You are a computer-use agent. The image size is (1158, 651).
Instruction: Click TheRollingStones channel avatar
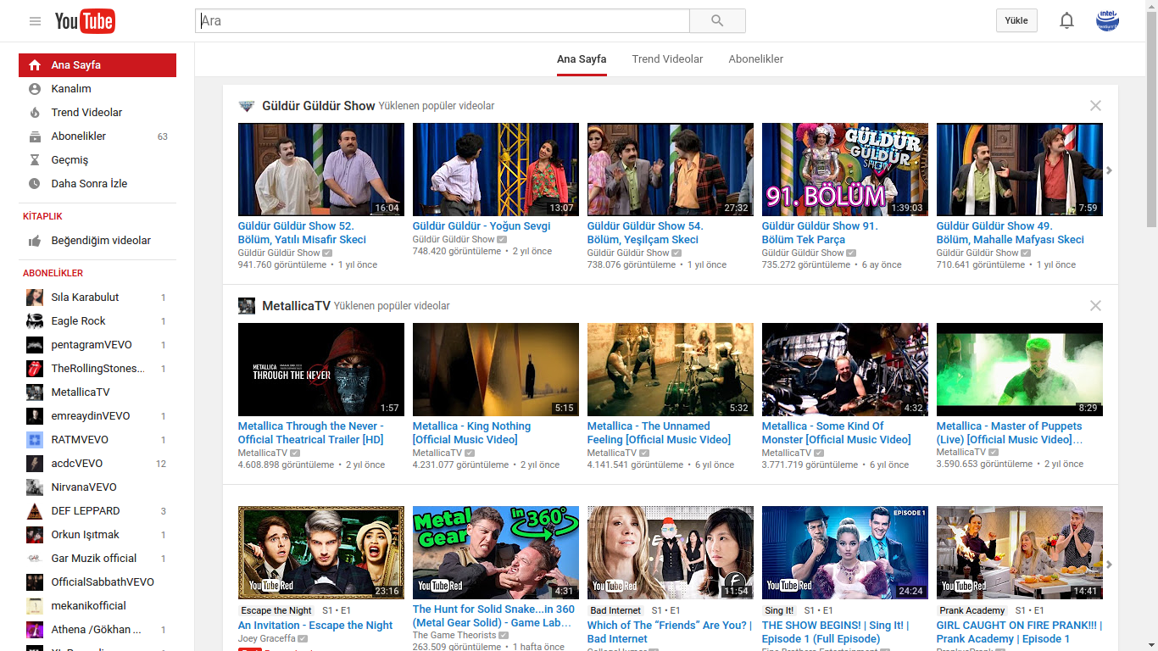coord(35,369)
